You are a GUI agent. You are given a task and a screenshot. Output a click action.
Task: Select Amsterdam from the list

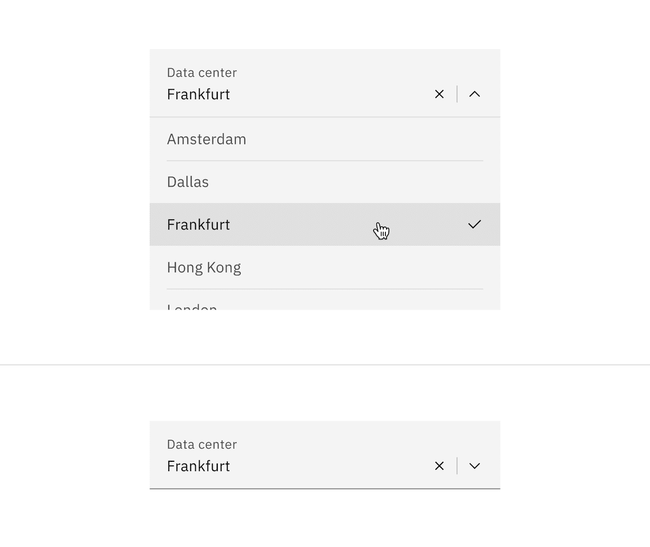click(x=324, y=139)
